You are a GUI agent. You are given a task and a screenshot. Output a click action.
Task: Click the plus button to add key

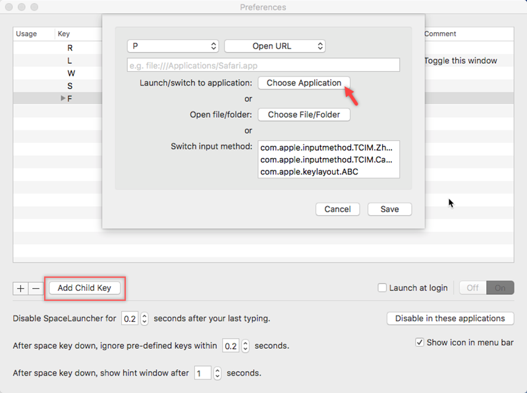pos(20,288)
